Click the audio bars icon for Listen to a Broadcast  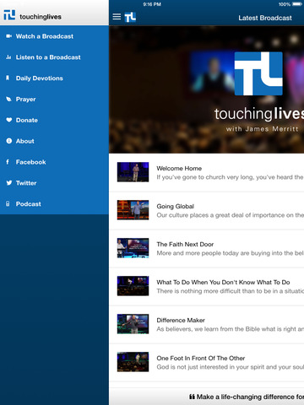(x=8, y=57)
